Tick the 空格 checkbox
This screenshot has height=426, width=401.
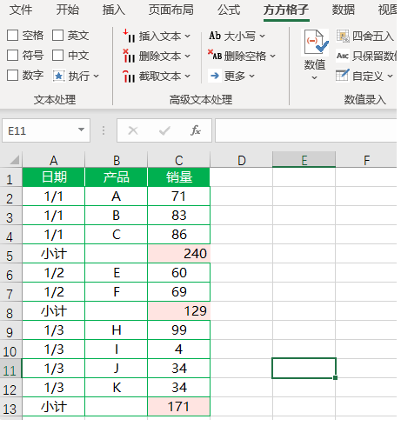pyautogui.click(x=12, y=36)
